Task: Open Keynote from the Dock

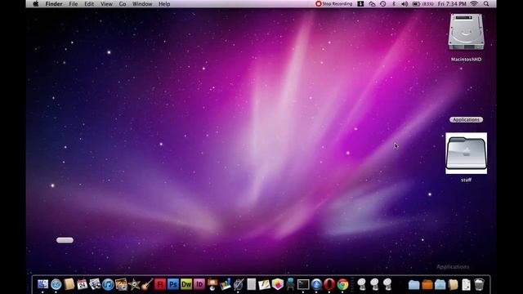Action: 212,284
